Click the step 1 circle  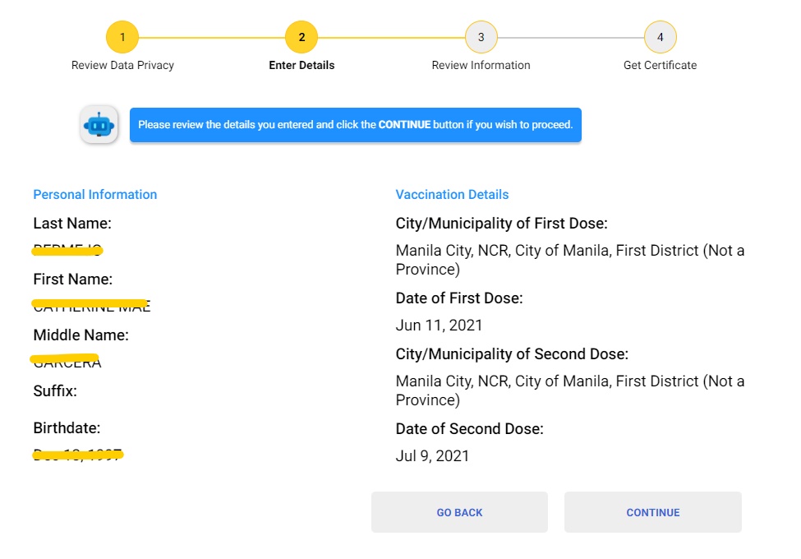[122, 37]
